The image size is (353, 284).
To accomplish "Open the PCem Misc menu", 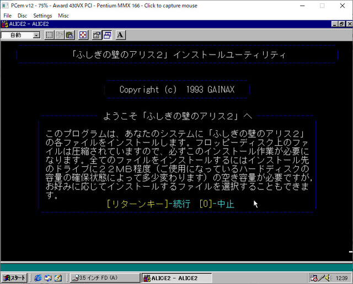I will pos(63,15).
